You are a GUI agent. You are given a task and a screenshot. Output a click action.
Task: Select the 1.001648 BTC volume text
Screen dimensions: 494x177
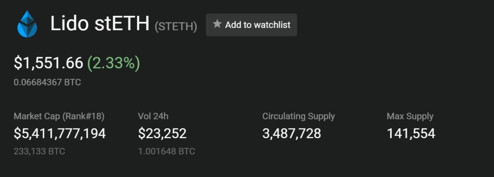point(166,152)
